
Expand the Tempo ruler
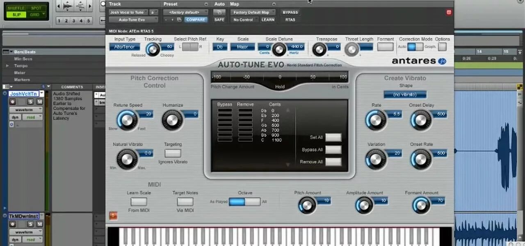(7, 66)
